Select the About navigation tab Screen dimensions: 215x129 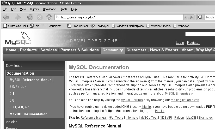click(187, 50)
